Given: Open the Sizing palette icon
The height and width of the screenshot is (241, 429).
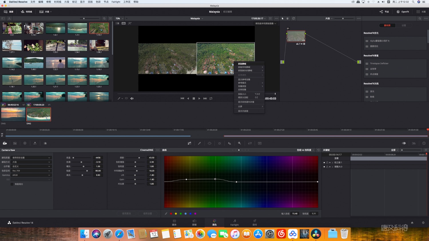Looking at the screenshot, I should [250, 143].
